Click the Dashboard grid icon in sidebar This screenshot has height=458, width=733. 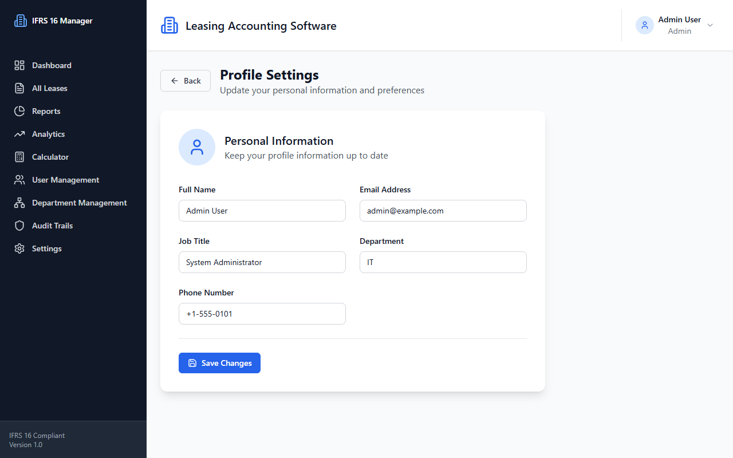coord(19,65)
